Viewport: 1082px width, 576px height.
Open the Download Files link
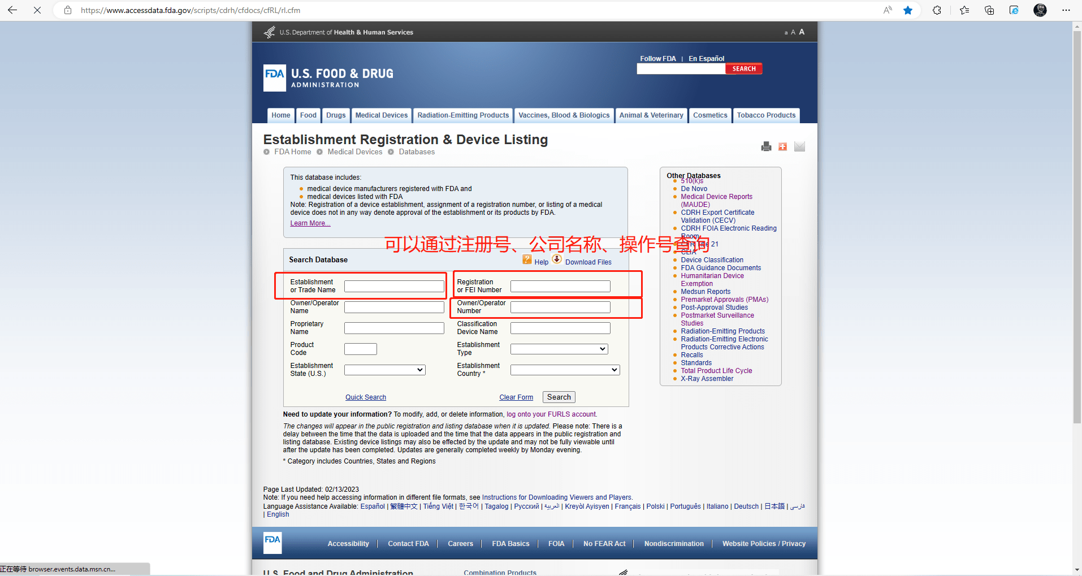point(588,262)
